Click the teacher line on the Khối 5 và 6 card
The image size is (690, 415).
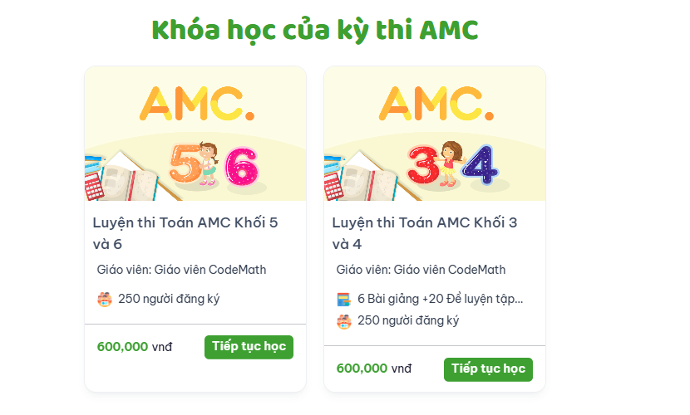point(181,270)
